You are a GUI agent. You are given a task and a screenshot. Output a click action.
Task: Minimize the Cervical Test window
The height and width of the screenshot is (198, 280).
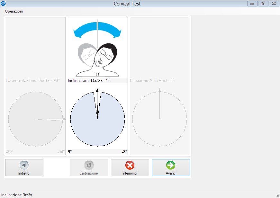pyautogui.click(x=252, y=4)
